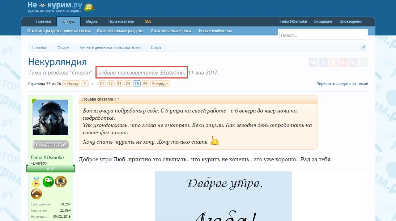Click the camera award badge
Image resolution: width=396 pixels, height=221 pixels.
tap(61, 182)
